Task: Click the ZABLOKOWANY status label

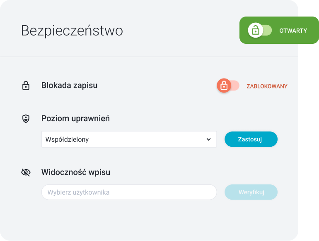Action: [x=267, y=86]
